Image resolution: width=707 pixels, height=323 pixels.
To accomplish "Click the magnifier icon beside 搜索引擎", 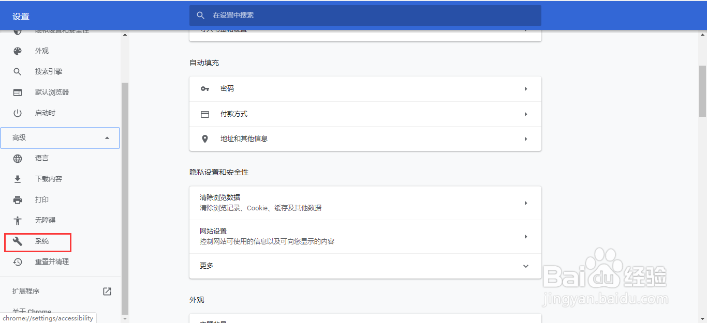I will coord(18,71).
